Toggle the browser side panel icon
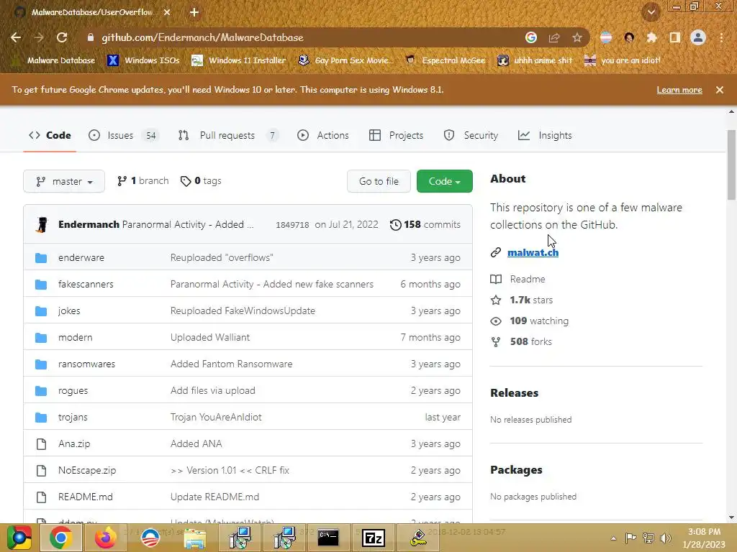 pyautogui.click(x=675, y=37)
